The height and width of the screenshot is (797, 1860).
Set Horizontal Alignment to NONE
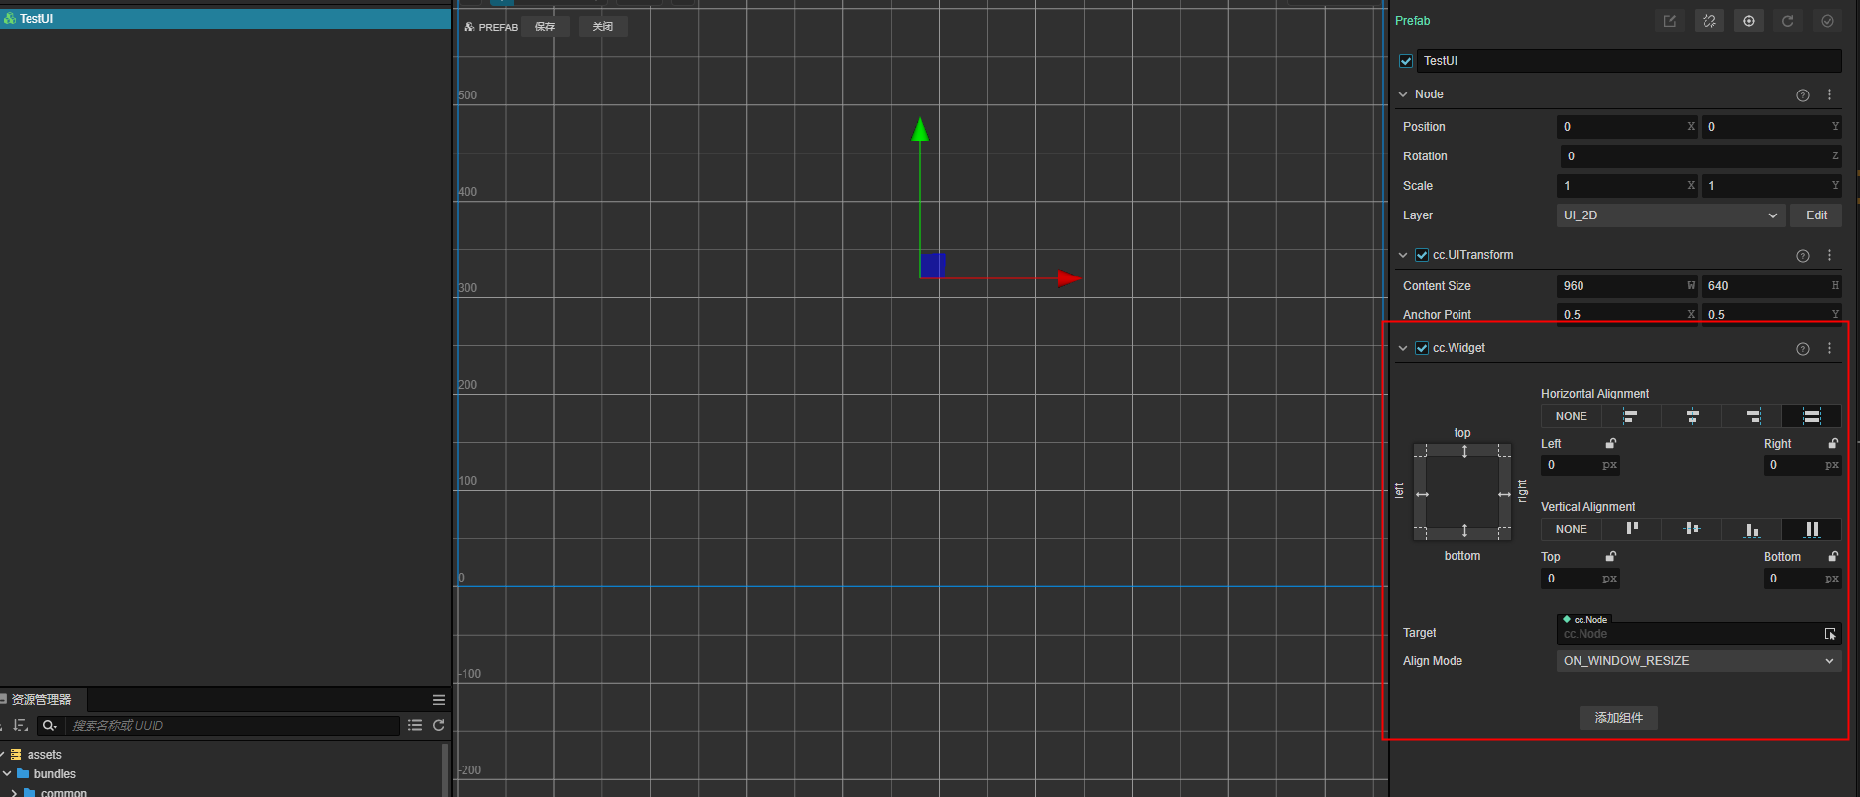coord(1571,416)
